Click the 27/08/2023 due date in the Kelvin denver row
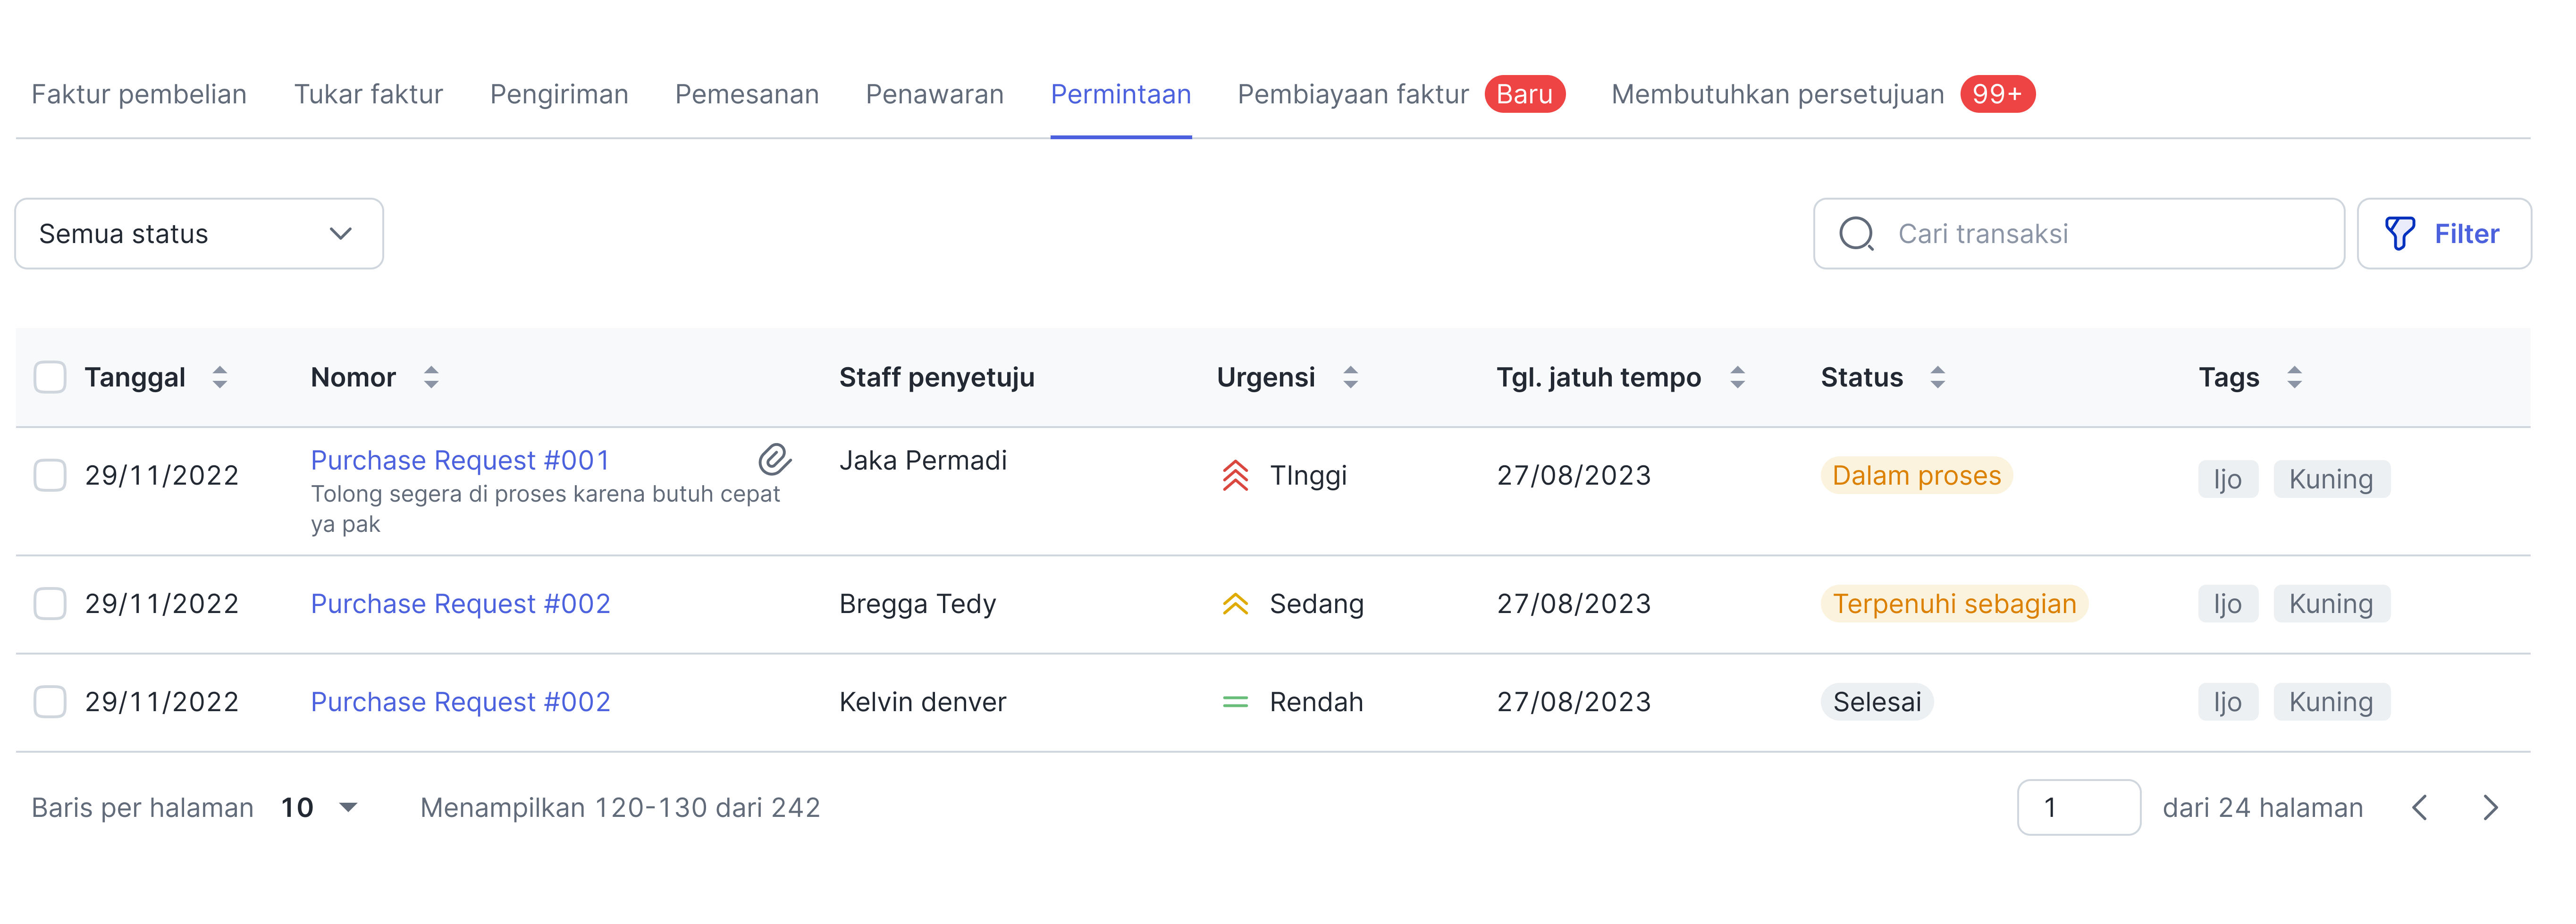Viewport: 2576px width, 924px height. point(1573,702)
